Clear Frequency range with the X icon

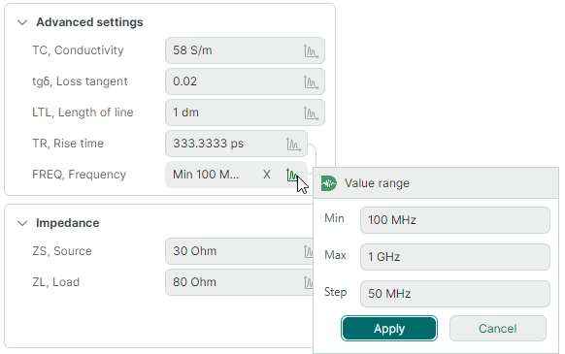coord(267,175)
